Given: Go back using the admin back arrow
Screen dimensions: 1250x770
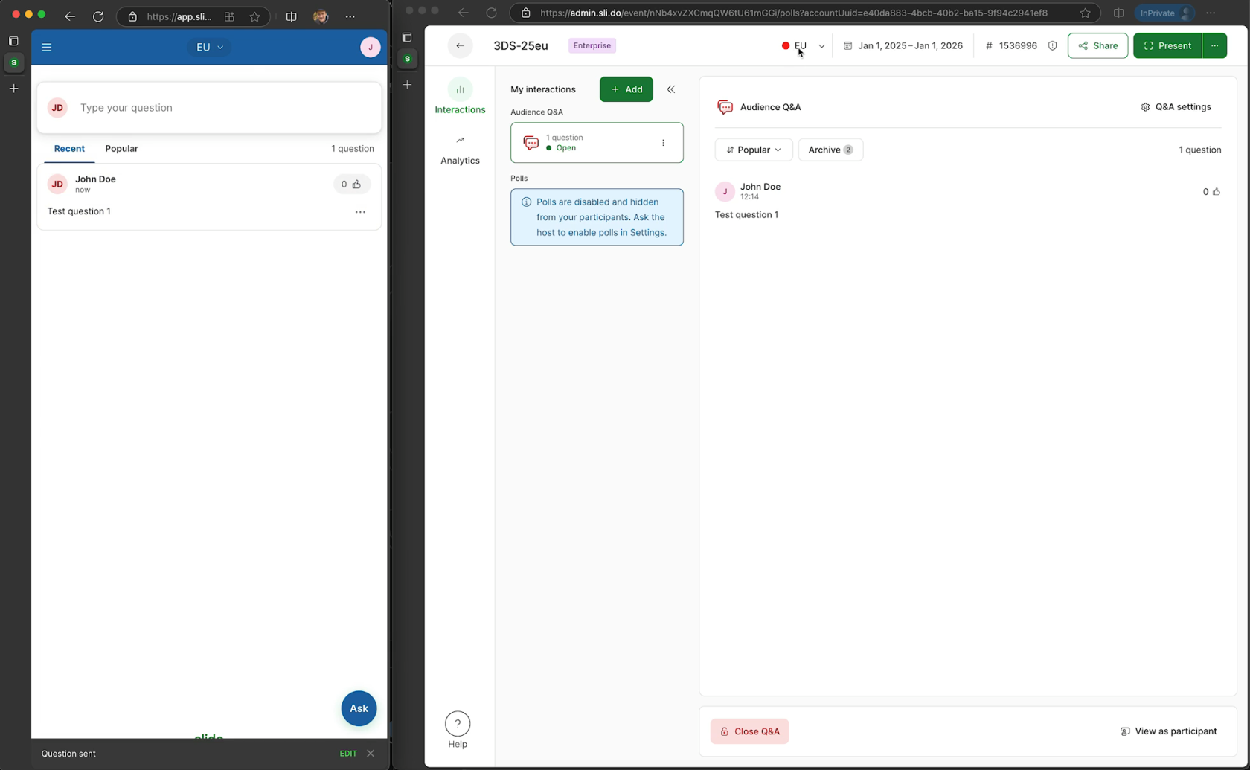Looking at the screenshot, I should point(460,45).
